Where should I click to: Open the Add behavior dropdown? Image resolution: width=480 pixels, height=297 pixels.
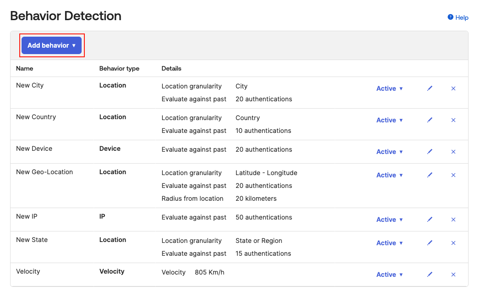[x=51, y=45]
